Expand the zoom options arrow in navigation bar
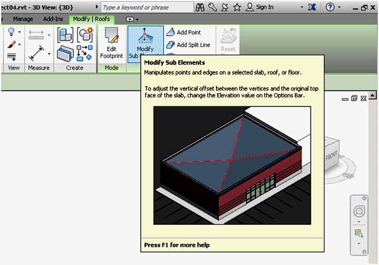The image size is (379, 265). (x=360, y=243)
